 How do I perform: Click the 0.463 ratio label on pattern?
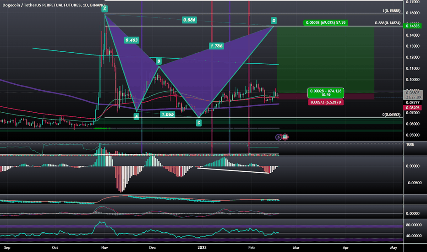coord(131,40)
